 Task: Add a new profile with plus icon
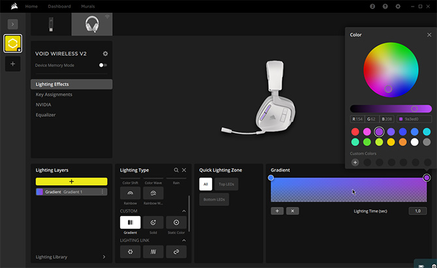[x=13, y=64]
